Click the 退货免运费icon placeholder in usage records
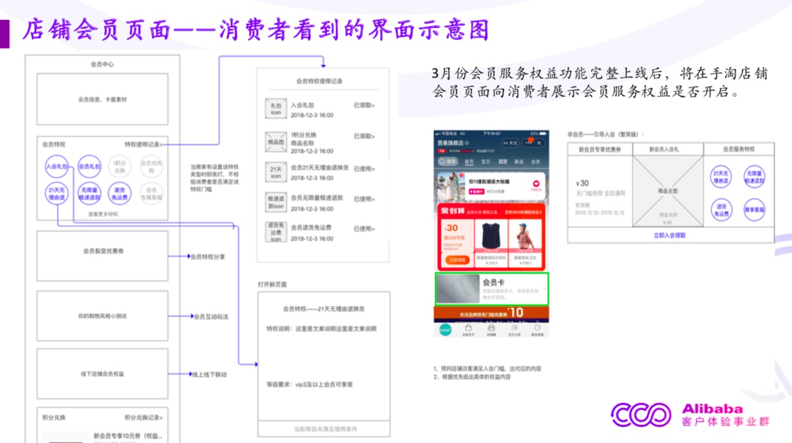 point(276,232)
